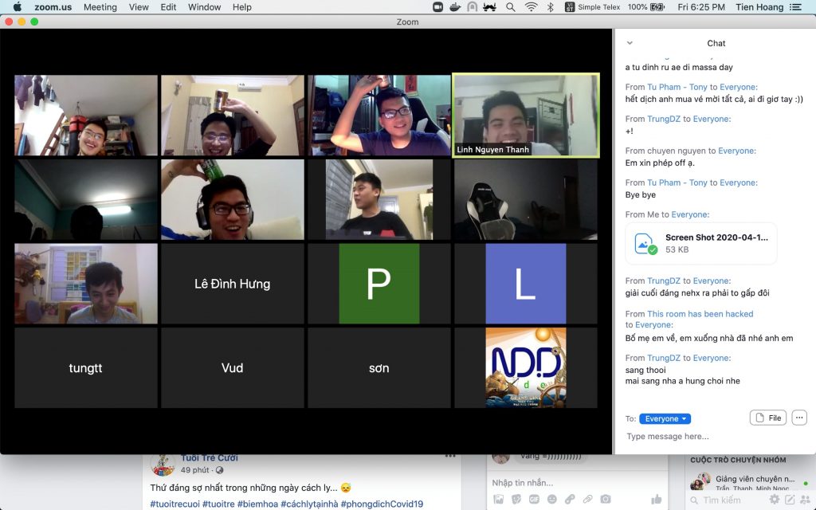816x510 pixels.
Task: Click the Lê Đình Hưng participant tile
Action: 232,284
